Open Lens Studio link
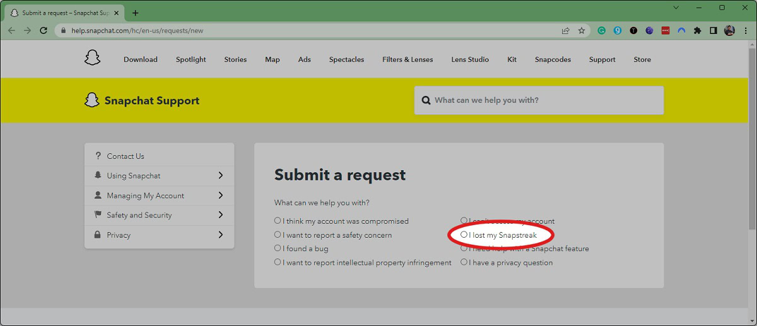Screen dimensions: 757x326 point(470,59)
